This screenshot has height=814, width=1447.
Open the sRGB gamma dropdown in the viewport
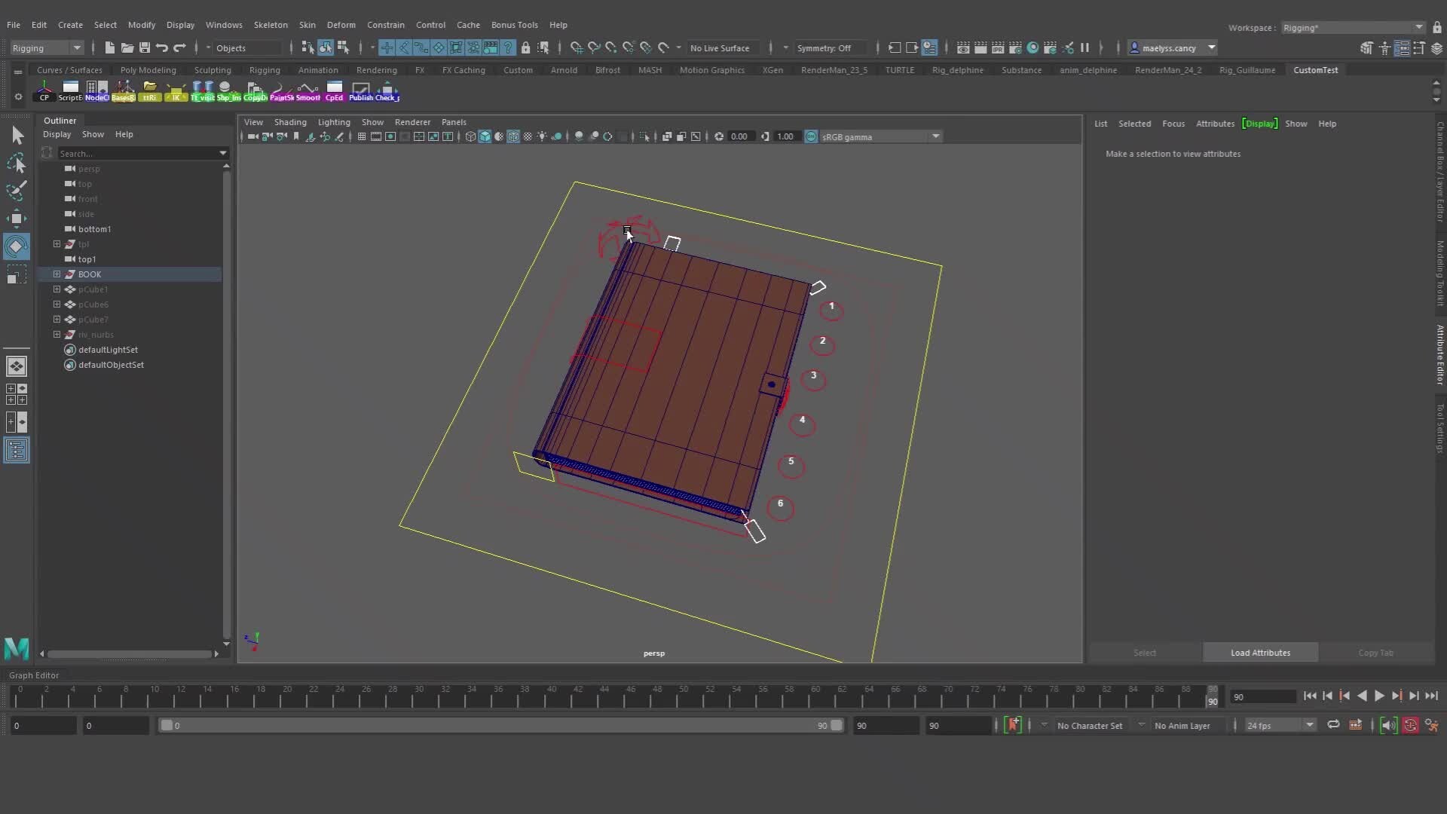(935, 136)
